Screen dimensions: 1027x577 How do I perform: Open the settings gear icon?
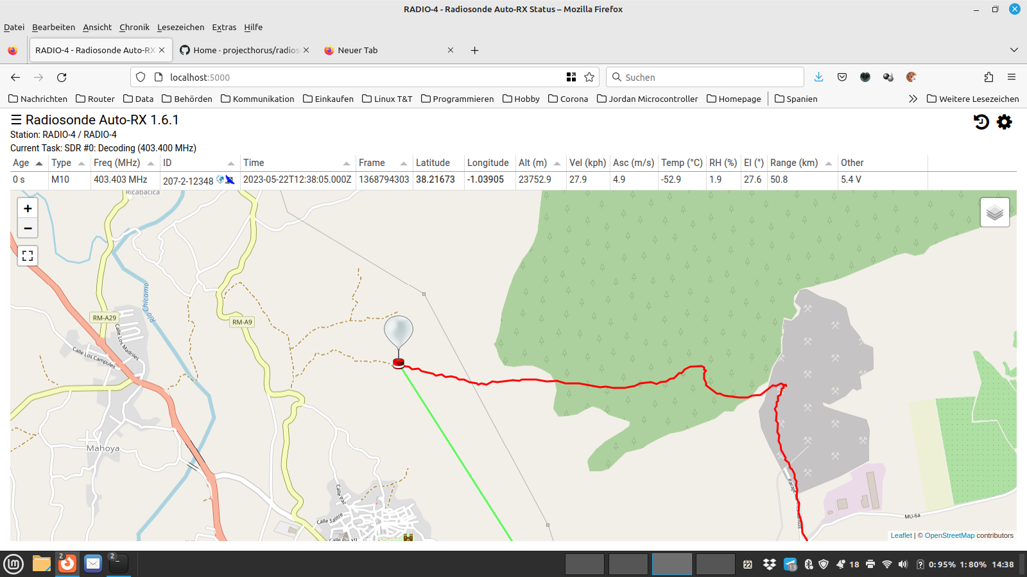pyautogui.click(x=1005, y=122)
